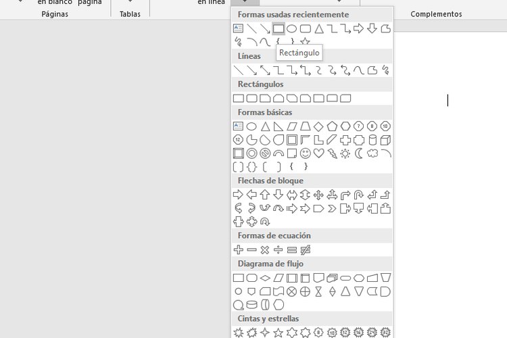Select the parallelogram in Formas básicas
The width and height of the screenshot is (507, 338).
(x=291, y=126)
